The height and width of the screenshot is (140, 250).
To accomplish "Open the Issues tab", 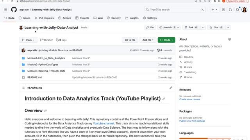I will (x=24, y=18).
